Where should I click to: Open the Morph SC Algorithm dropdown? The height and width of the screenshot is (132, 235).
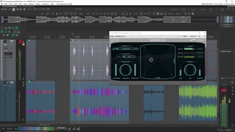(129, 56)
